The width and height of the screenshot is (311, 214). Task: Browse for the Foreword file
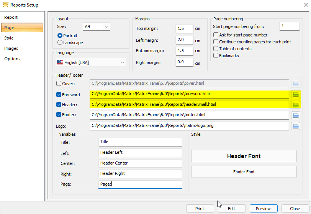click(296, 94)
